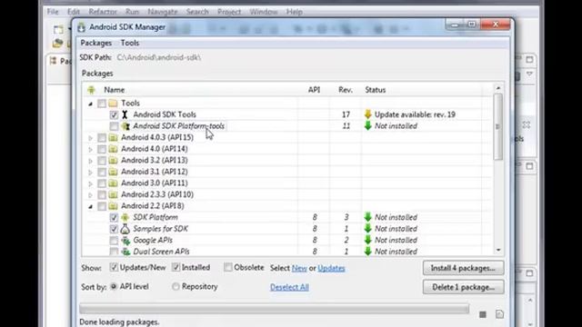
Task: Click the Android 3.2 (API 13) folder icon
Action: pyautogui.click(x=113, y=161)
